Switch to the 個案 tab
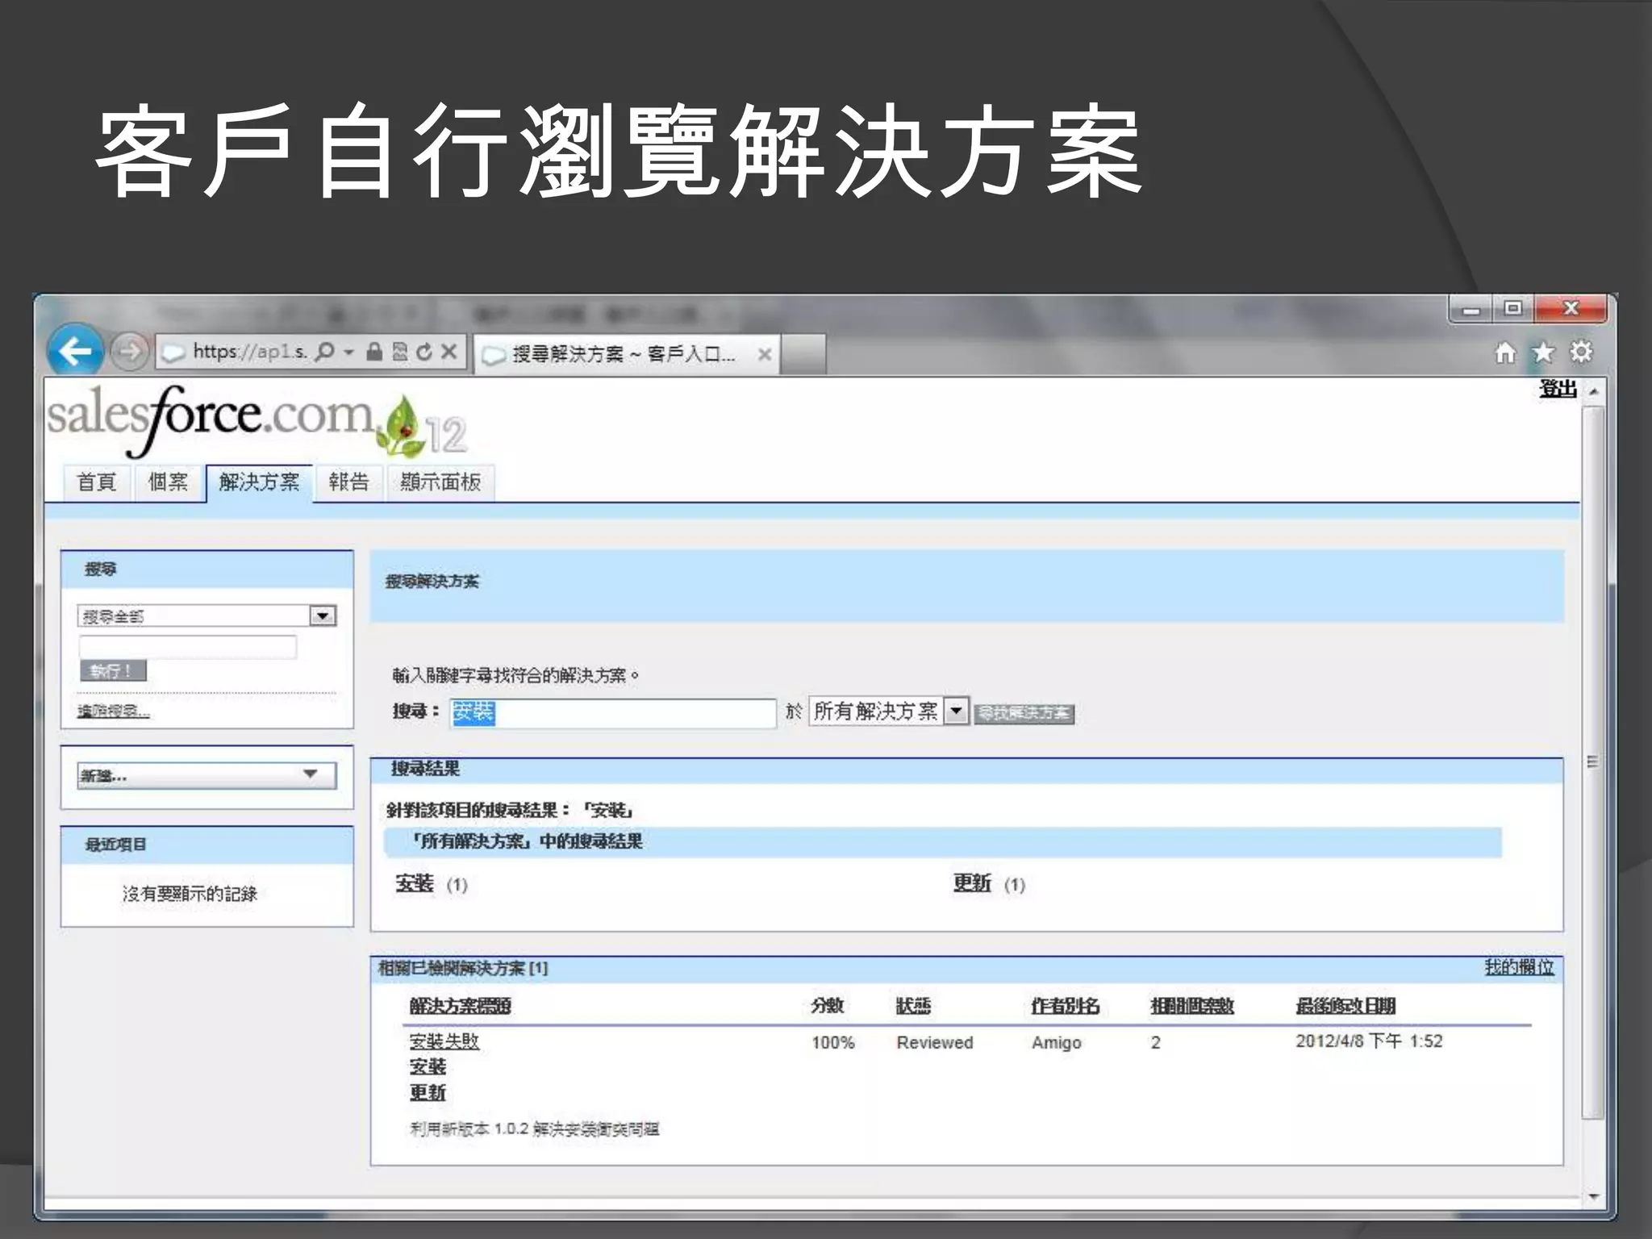The height and width of the screenshot is (1239, 1652). coord(168,482)
